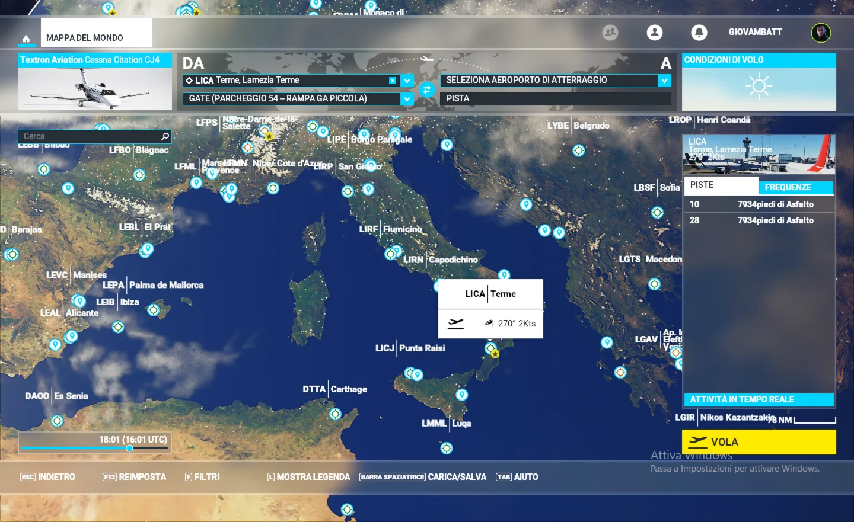
Task: Expand the landing airport dropdown
Action: click(x=664, y=81)
